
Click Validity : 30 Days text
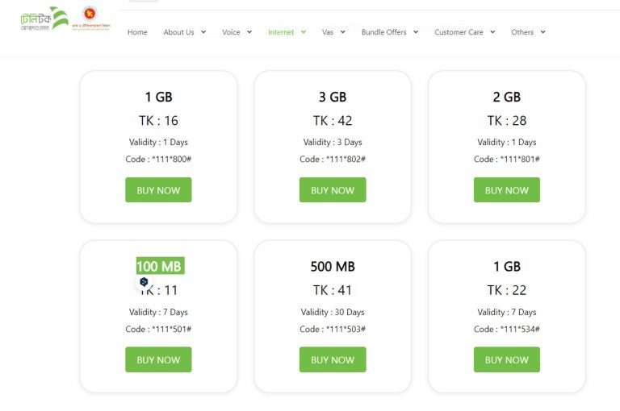click(333, 312)
